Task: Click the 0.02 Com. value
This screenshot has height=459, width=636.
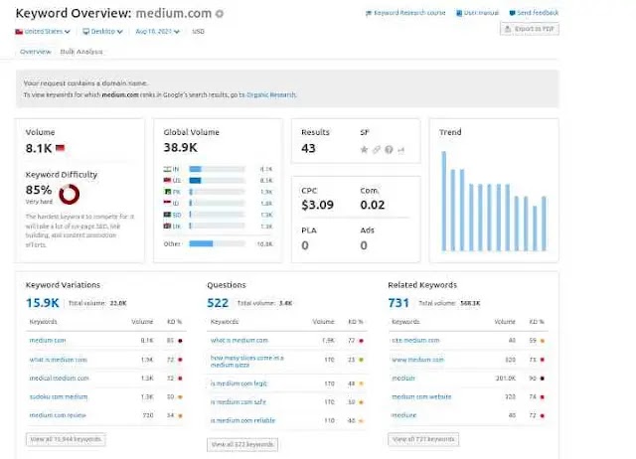Action: 373,205
